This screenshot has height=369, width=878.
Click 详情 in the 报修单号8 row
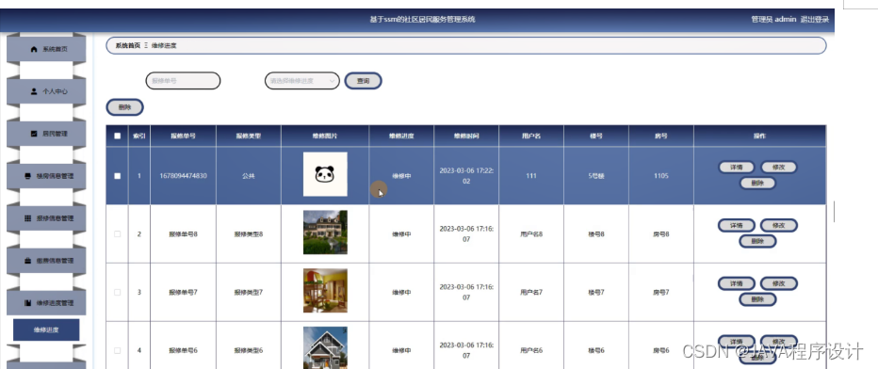[737, 225]
